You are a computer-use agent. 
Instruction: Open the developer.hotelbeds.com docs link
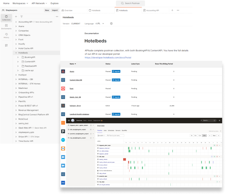pos(108,57)
